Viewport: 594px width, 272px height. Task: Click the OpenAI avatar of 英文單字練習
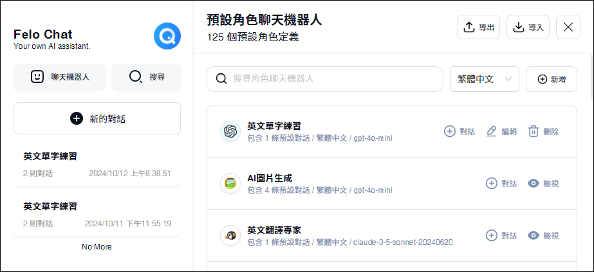click(230, 131)
